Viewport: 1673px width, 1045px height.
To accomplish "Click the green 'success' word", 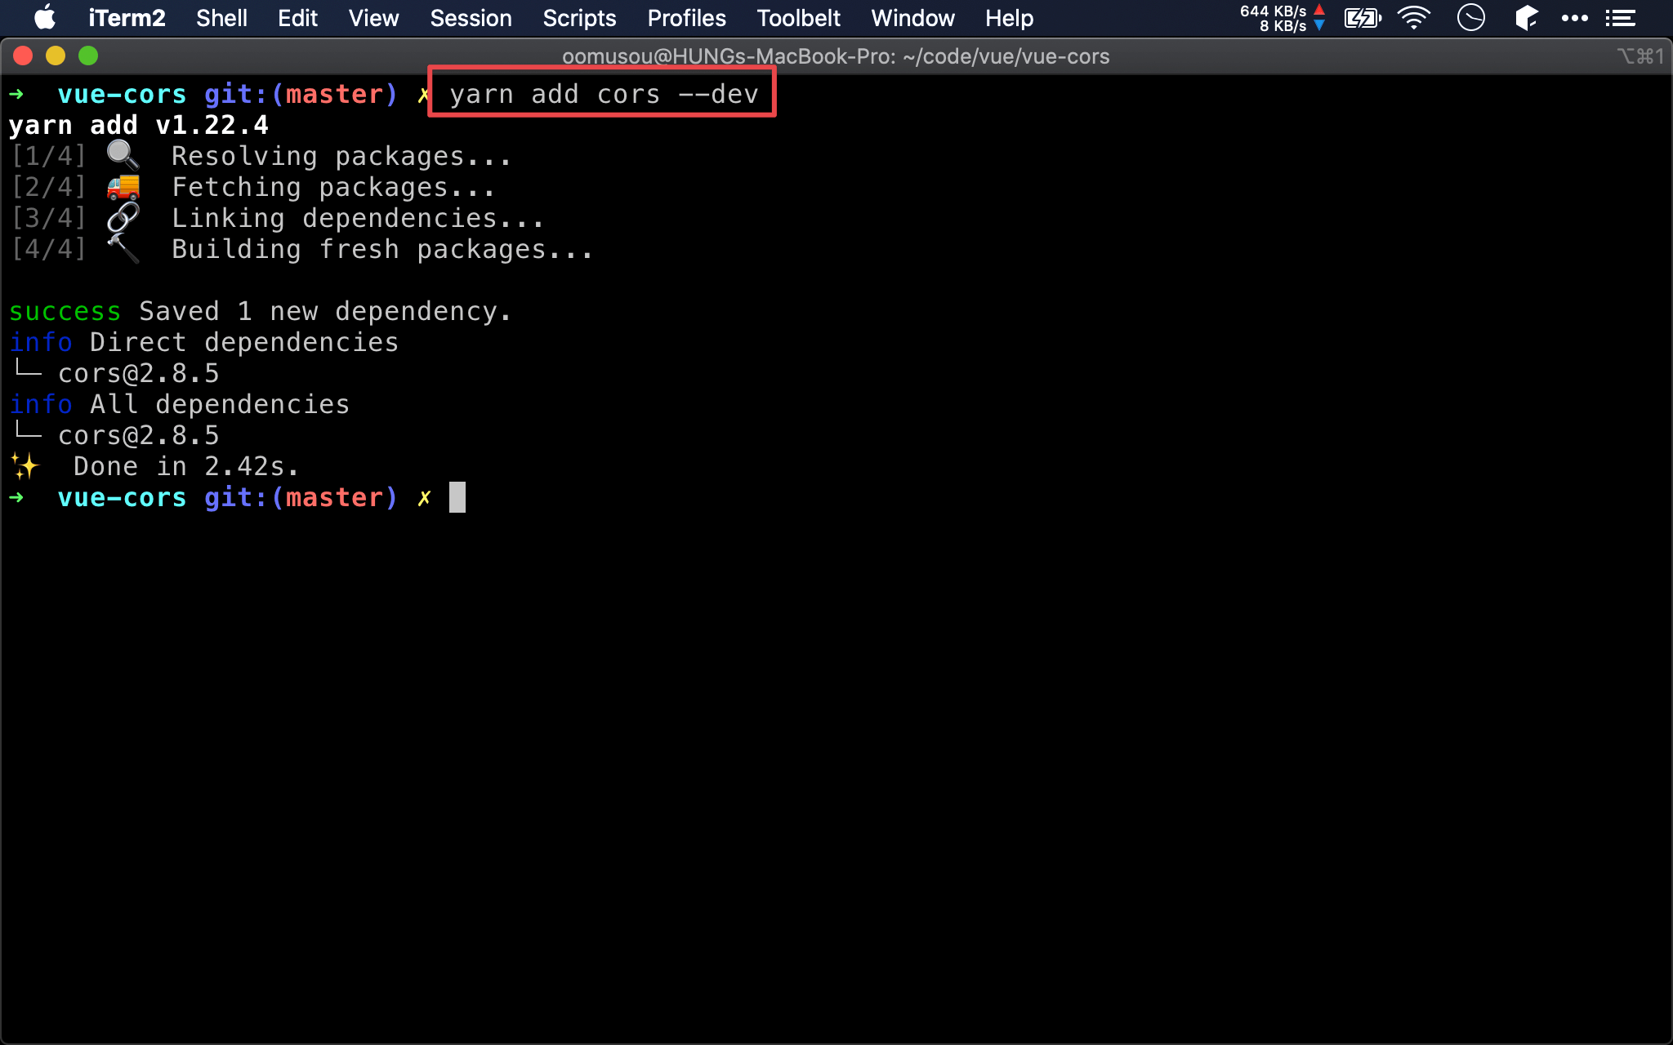I will coord(65,311).
